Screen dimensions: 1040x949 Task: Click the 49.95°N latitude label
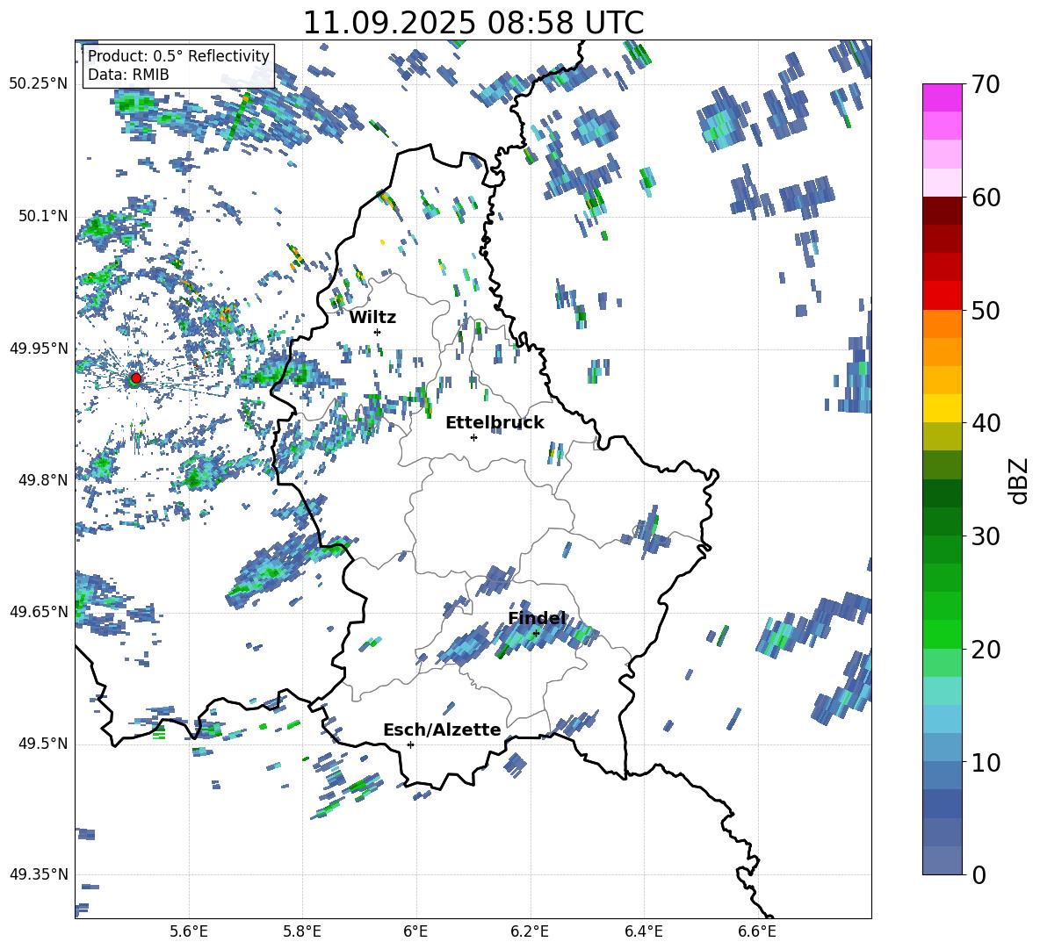click(39, 348)
